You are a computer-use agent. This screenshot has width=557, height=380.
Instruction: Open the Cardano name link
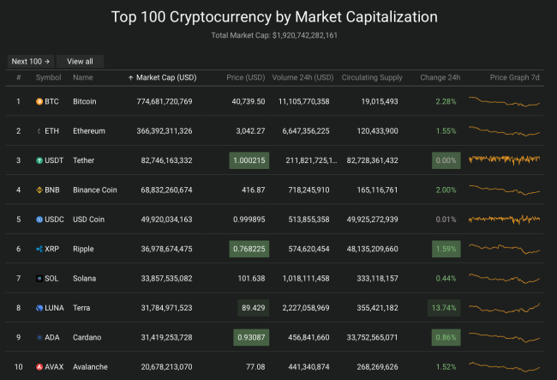coord(87,338)
